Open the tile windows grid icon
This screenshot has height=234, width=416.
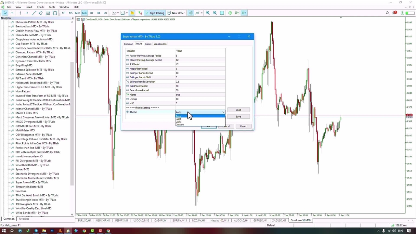(222, 13)
